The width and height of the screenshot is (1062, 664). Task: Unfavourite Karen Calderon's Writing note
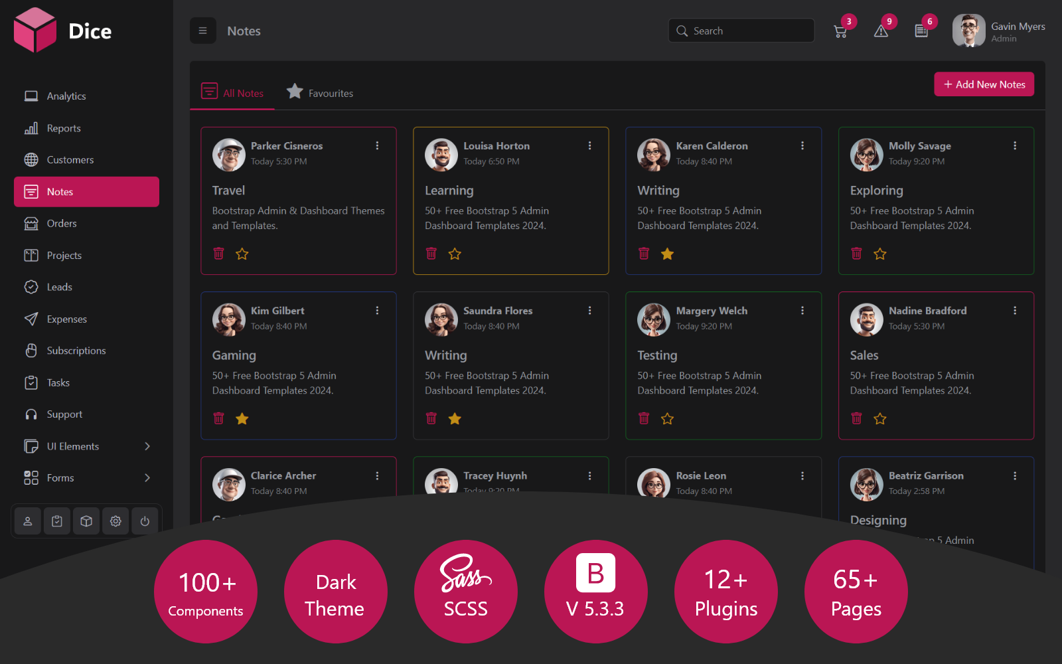667,253
